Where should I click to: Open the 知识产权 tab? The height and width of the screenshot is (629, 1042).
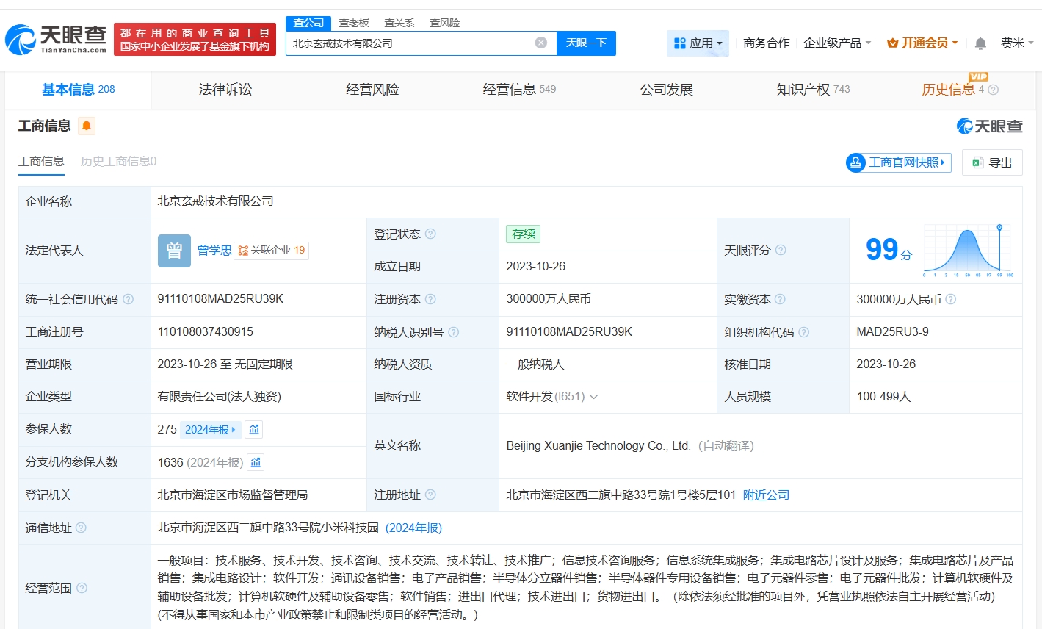(803, 90)
